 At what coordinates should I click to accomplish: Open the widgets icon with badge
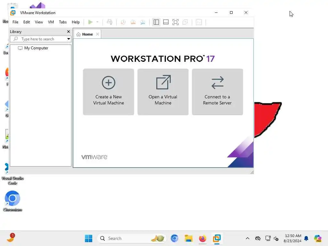pos(11,238)
